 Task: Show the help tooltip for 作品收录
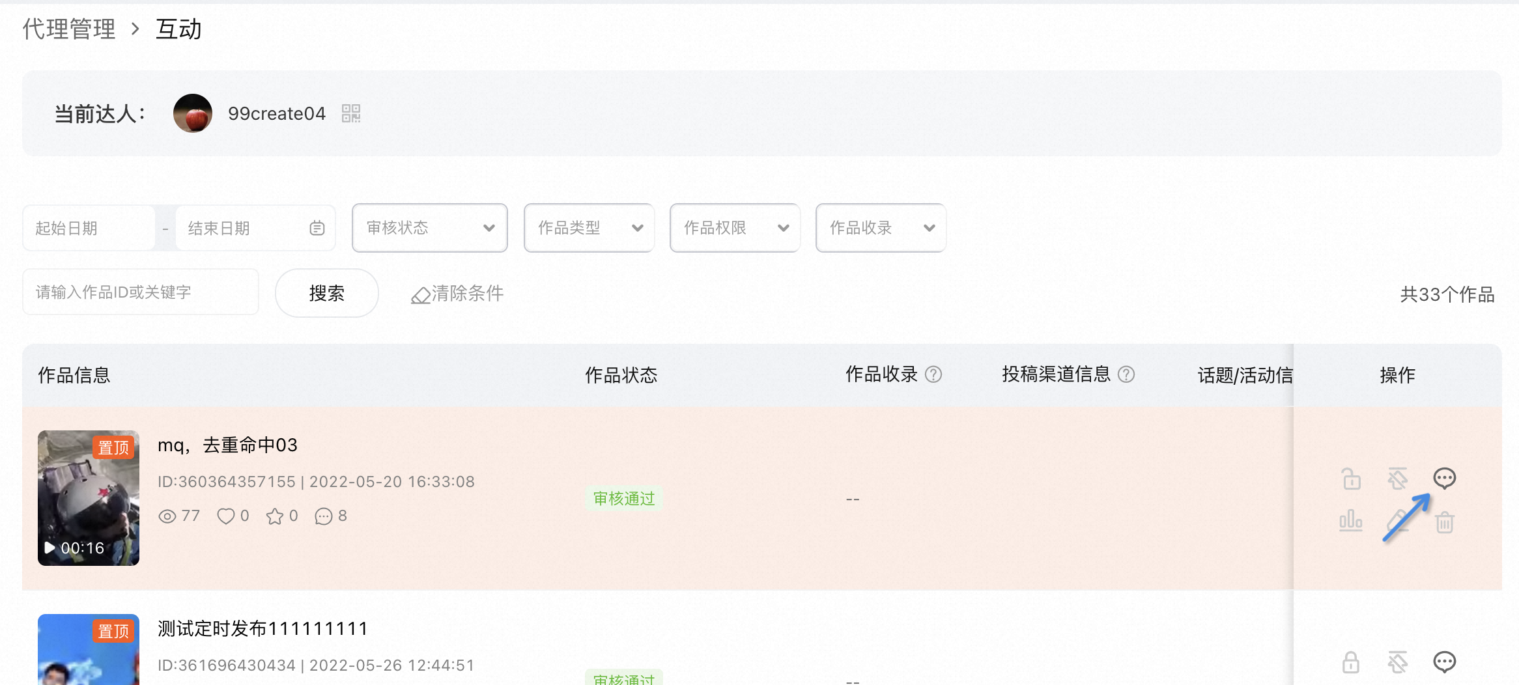click(933, 374)
